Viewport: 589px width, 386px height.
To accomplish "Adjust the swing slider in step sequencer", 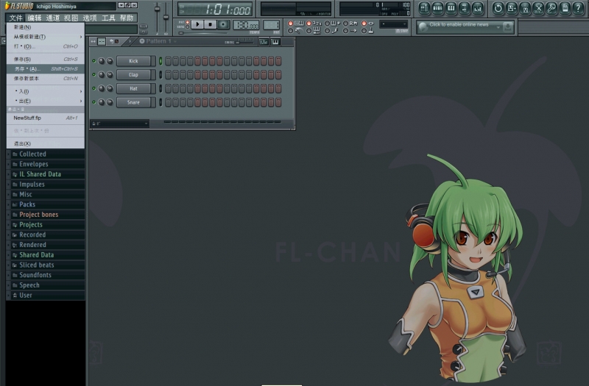I will tap(244, 42).
